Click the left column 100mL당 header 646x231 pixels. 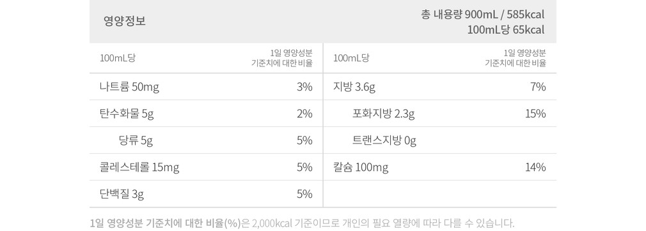[118, 58]
